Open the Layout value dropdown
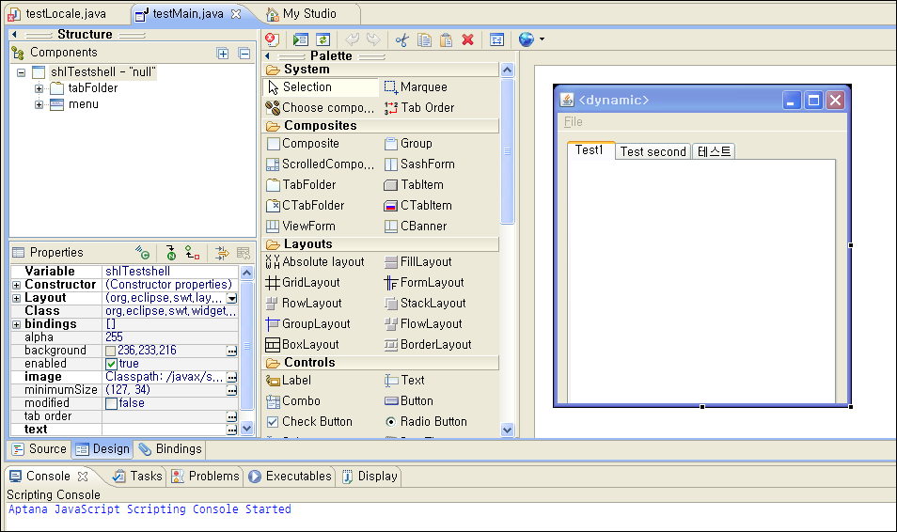897x532 pixels. 231,298
